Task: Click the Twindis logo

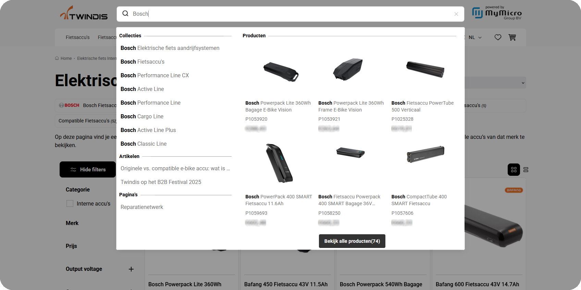Action: click(x=84, y=13)
